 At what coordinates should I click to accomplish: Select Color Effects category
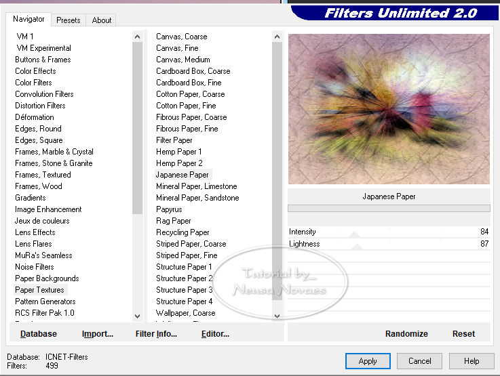[35, 71]
